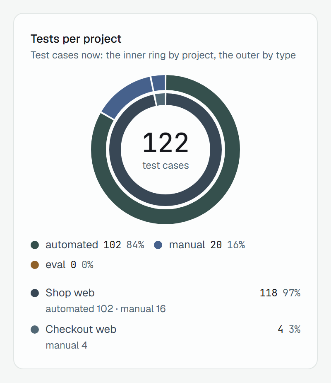The width and height of the screenshot is (331, 383).
Task: Click the eval legend color dot
Action: tap(35, 265)
